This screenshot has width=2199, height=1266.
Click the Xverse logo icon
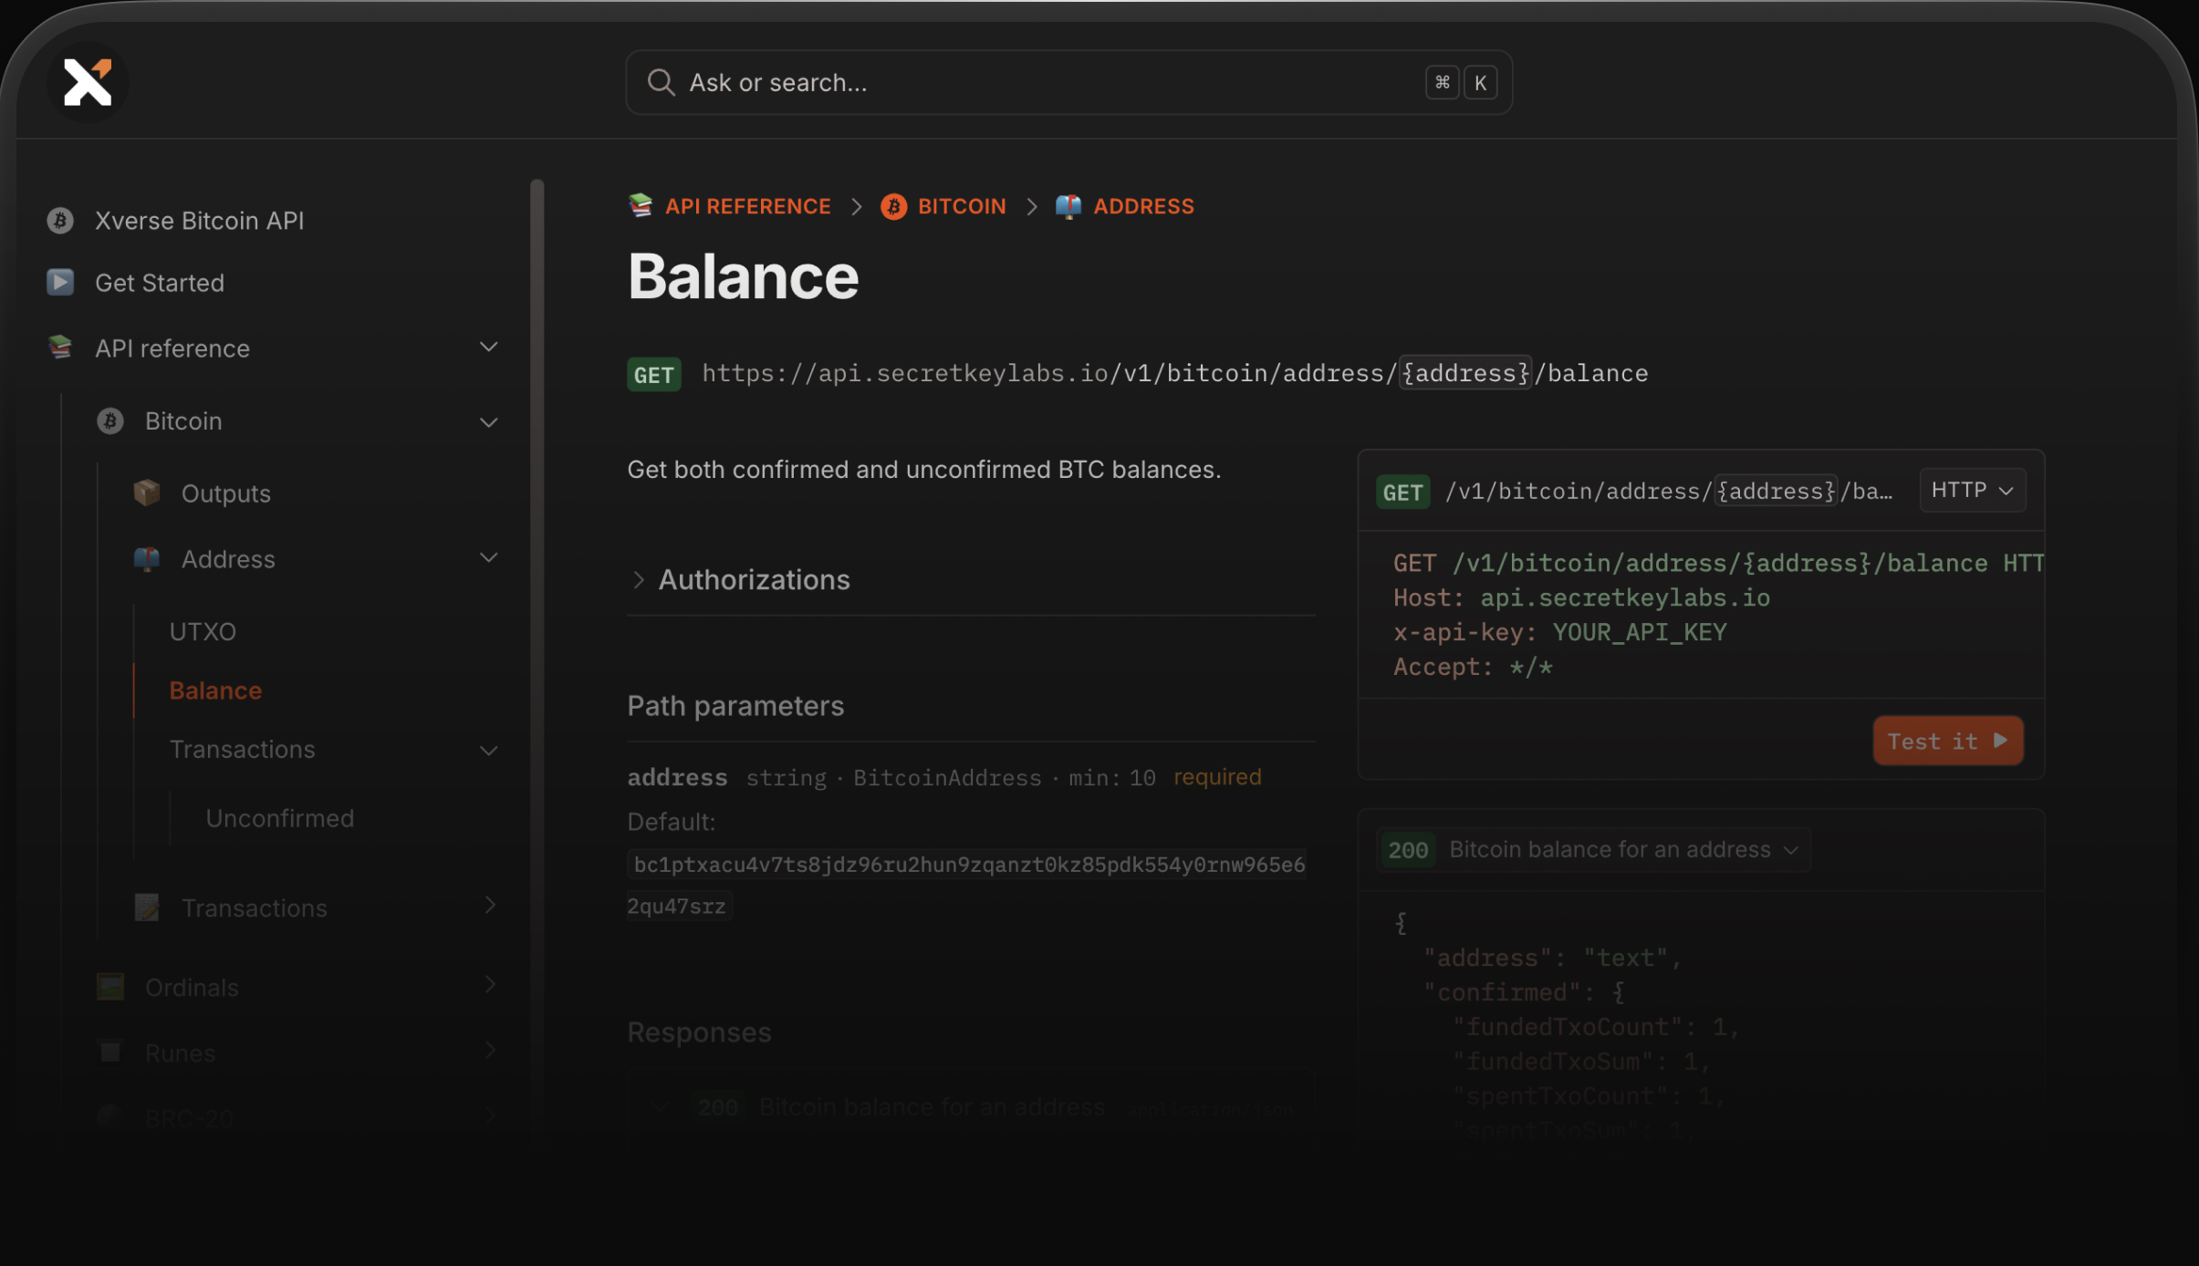click(x=87, y=82)
